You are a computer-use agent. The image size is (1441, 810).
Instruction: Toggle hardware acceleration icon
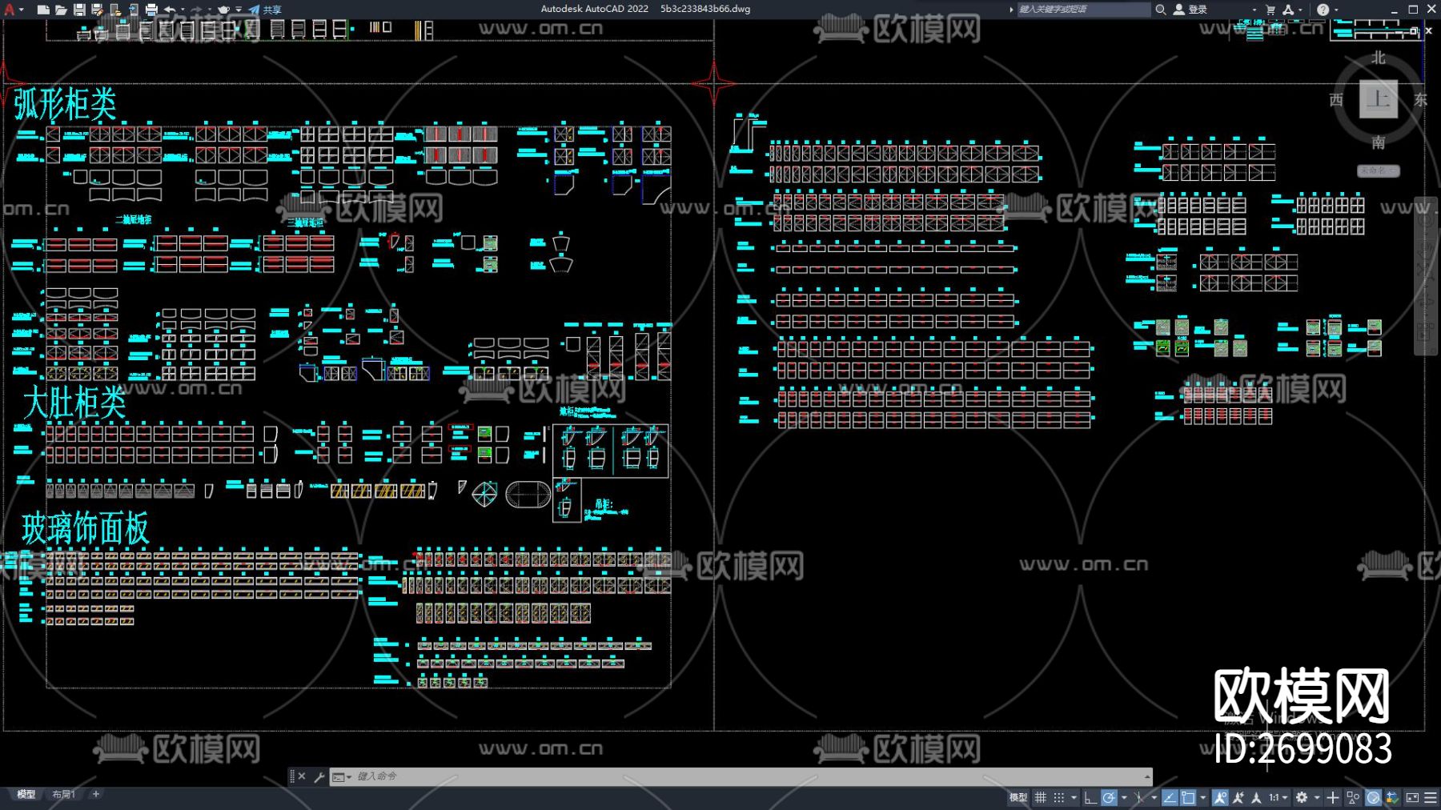pos(1373,797)
